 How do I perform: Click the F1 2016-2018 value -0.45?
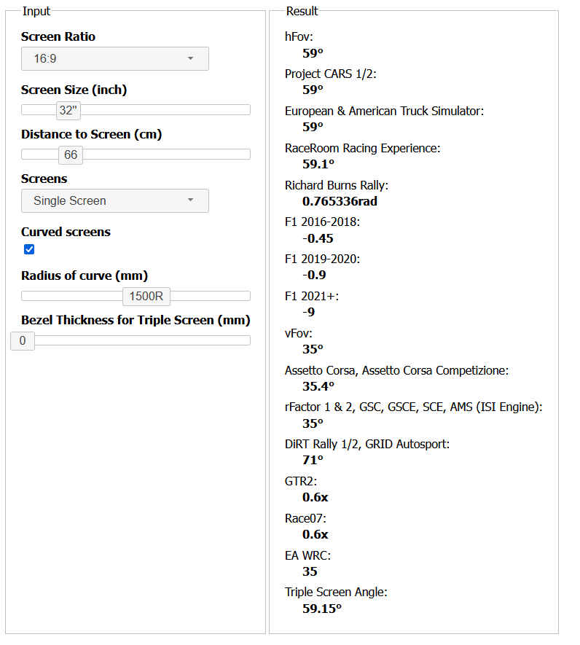click(318, 238)
